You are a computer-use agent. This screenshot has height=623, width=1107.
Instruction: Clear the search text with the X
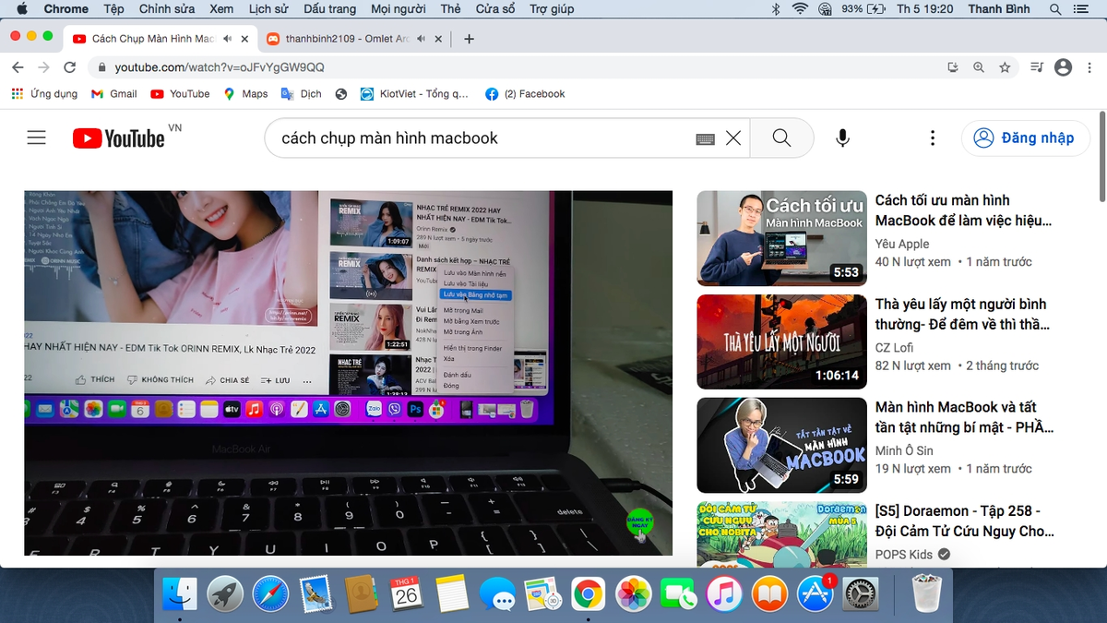[x=733, y=138]
